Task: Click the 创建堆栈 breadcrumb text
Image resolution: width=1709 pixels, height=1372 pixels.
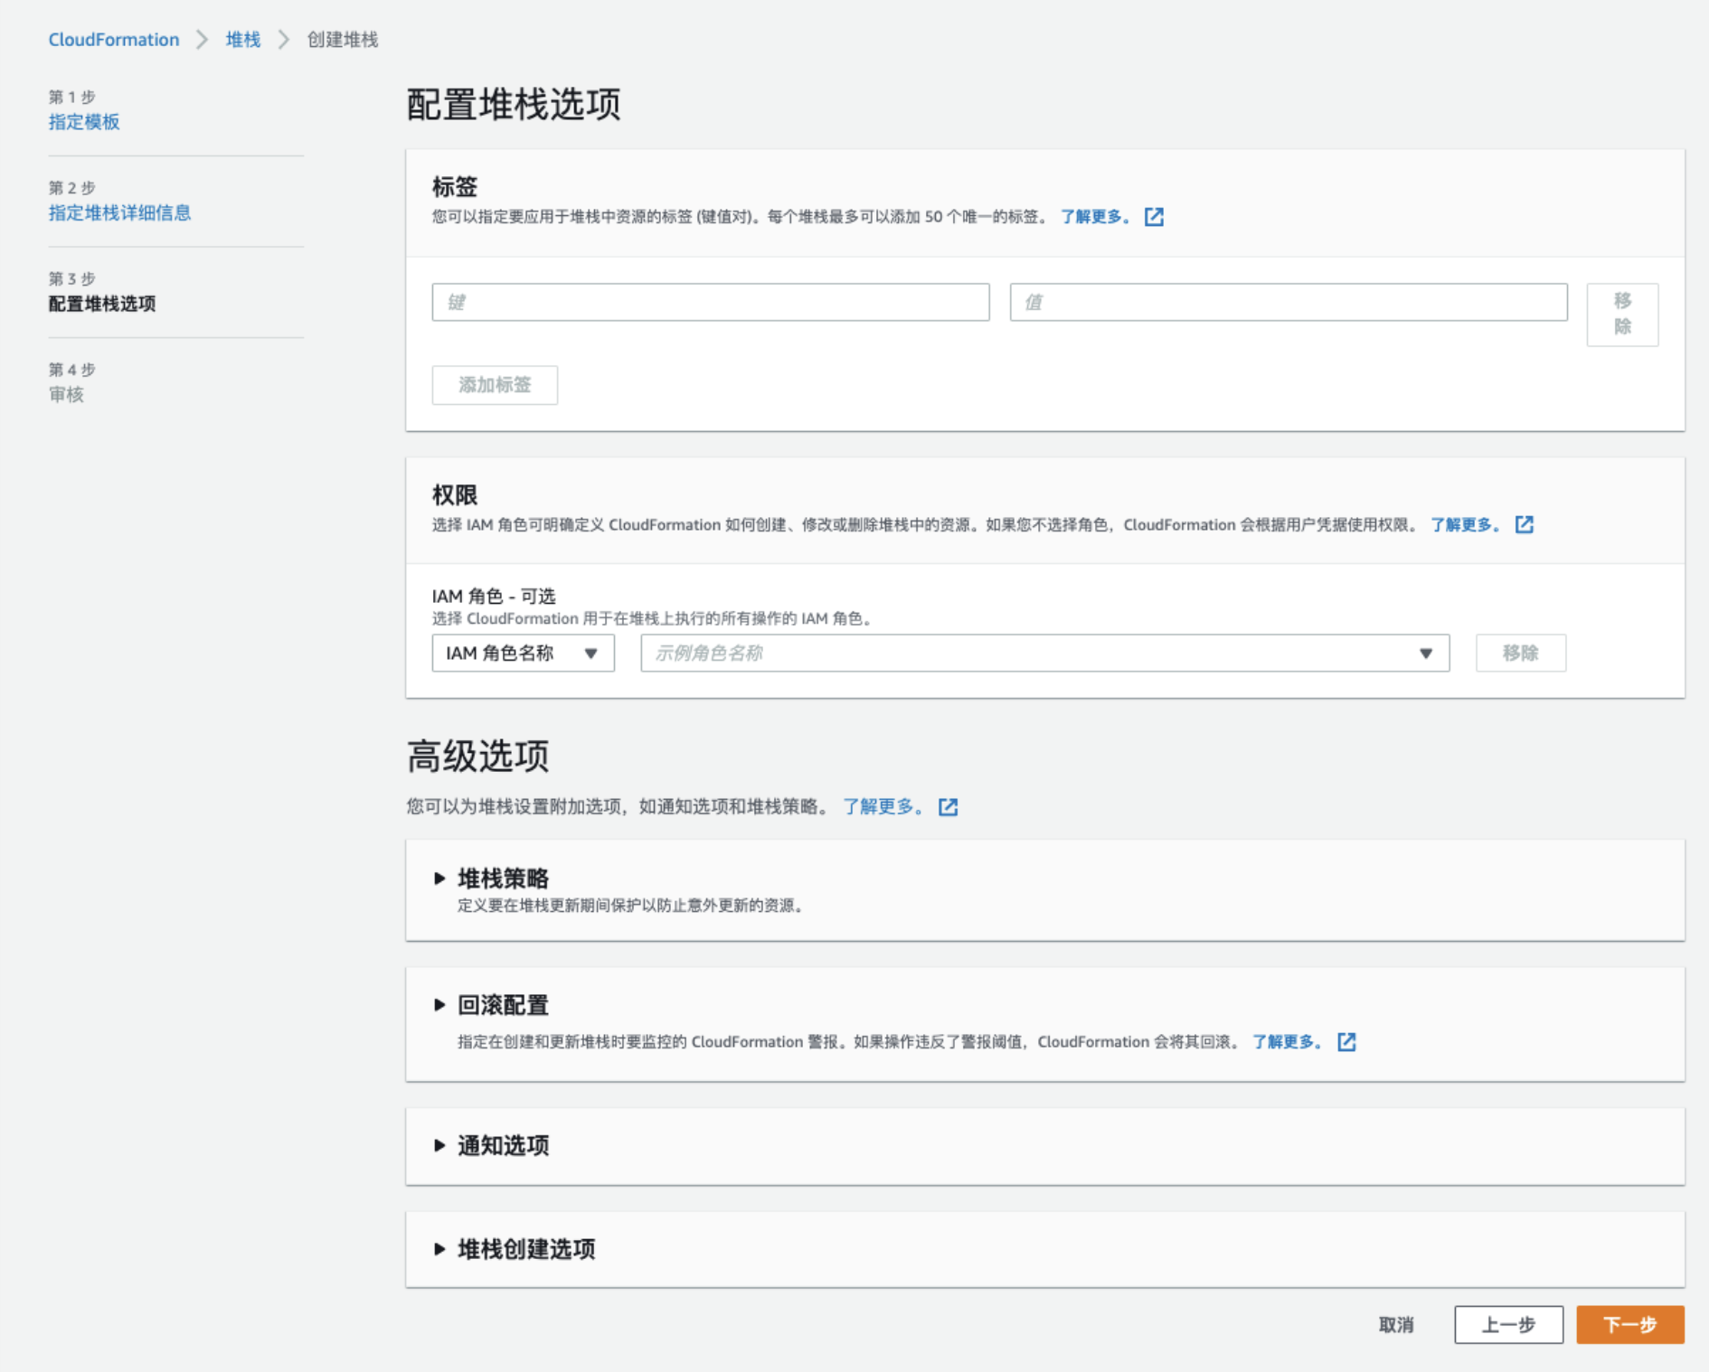Action: [x=343, y=40]
